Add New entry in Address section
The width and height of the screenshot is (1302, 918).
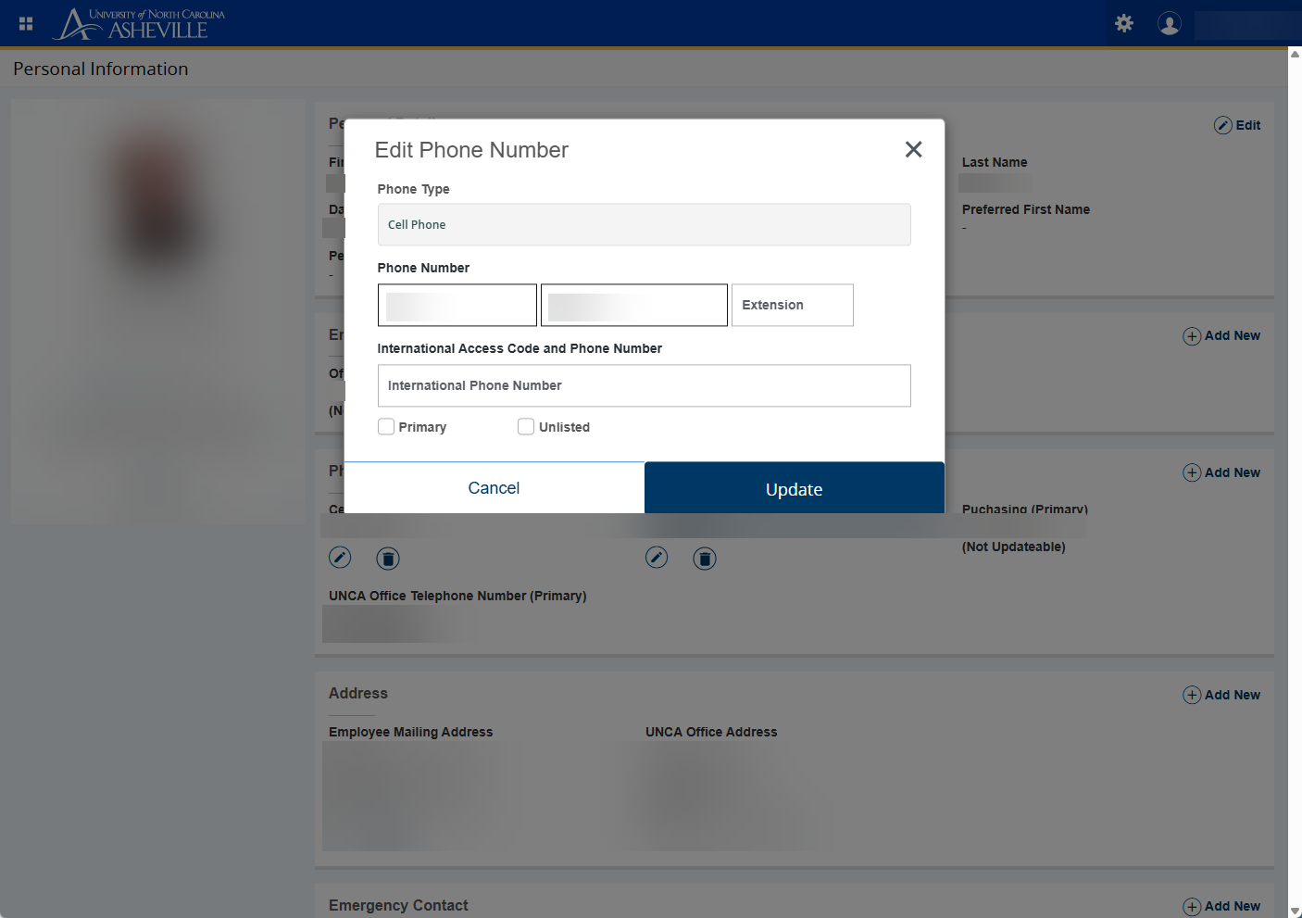click(1221, 695)
